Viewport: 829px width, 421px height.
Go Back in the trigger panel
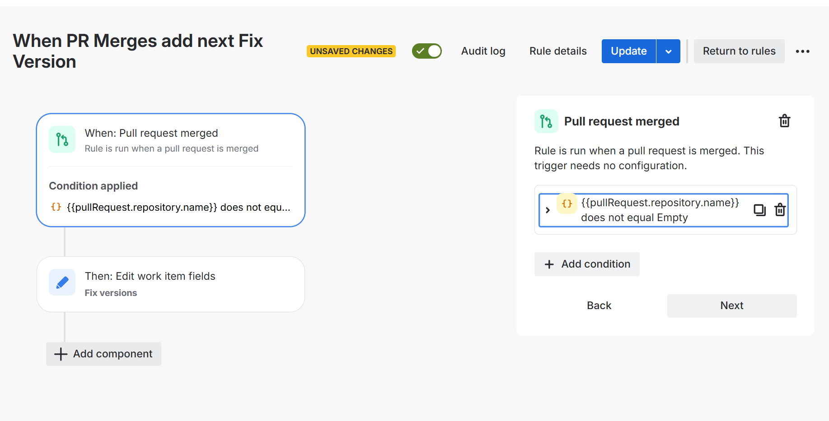coord(599,305)
